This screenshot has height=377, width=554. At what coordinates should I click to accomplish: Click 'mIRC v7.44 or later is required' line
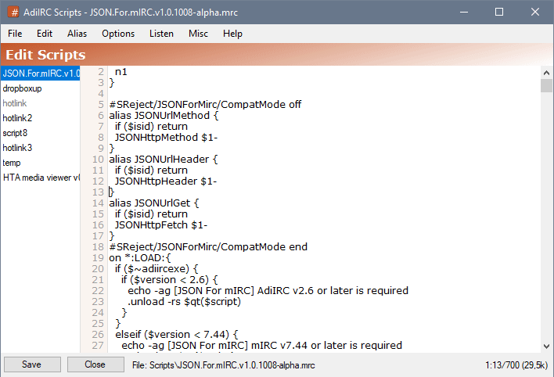[x=262, y=346]
